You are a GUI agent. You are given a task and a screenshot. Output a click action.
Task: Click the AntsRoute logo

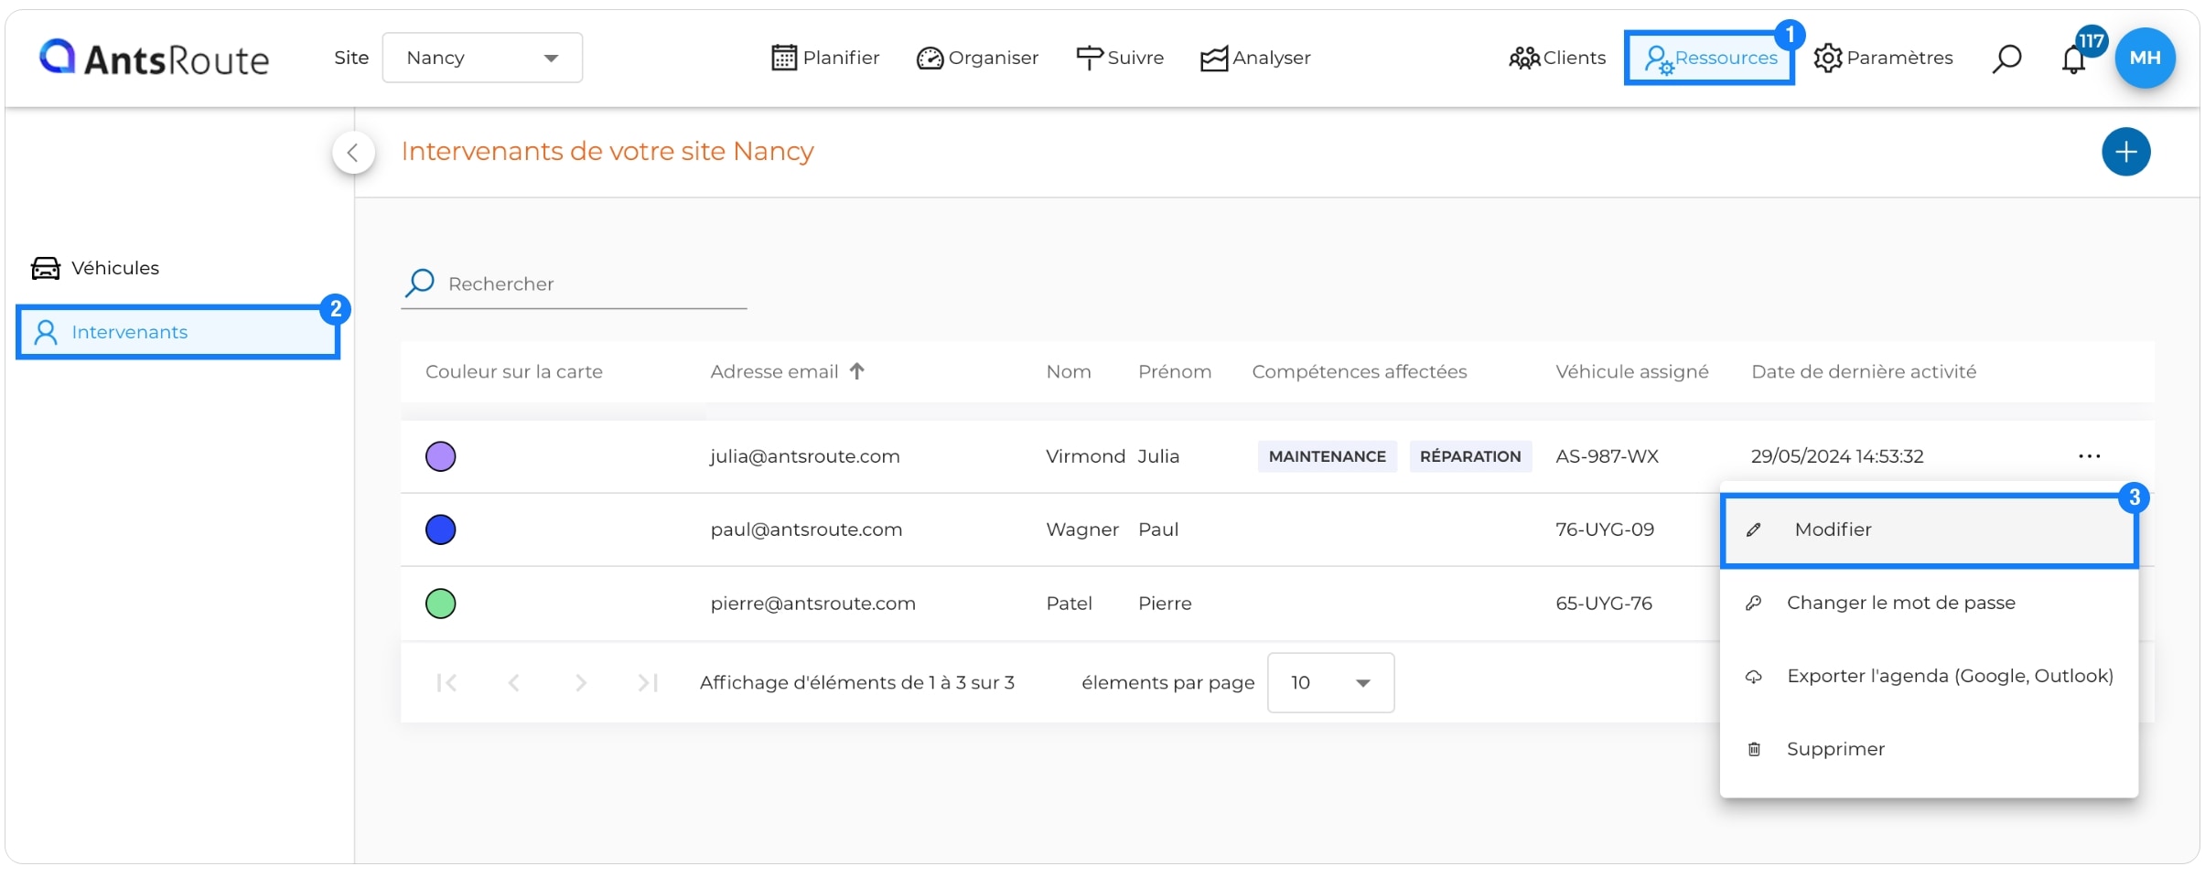coord(154,59)
